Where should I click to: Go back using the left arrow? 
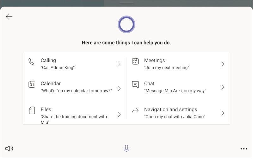(9, 17)
